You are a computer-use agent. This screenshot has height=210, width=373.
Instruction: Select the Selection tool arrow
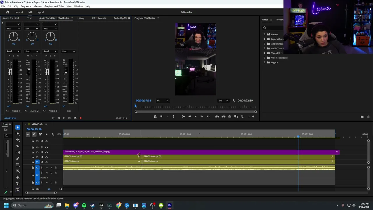18,127
